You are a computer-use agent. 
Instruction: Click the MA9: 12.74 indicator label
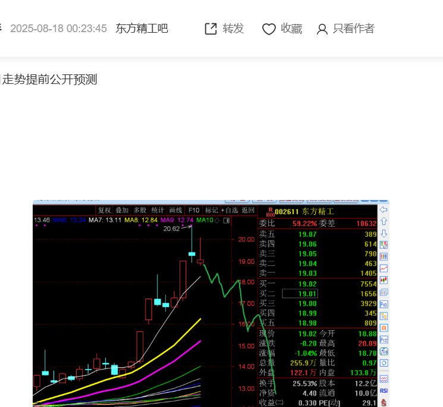(177, 220)
